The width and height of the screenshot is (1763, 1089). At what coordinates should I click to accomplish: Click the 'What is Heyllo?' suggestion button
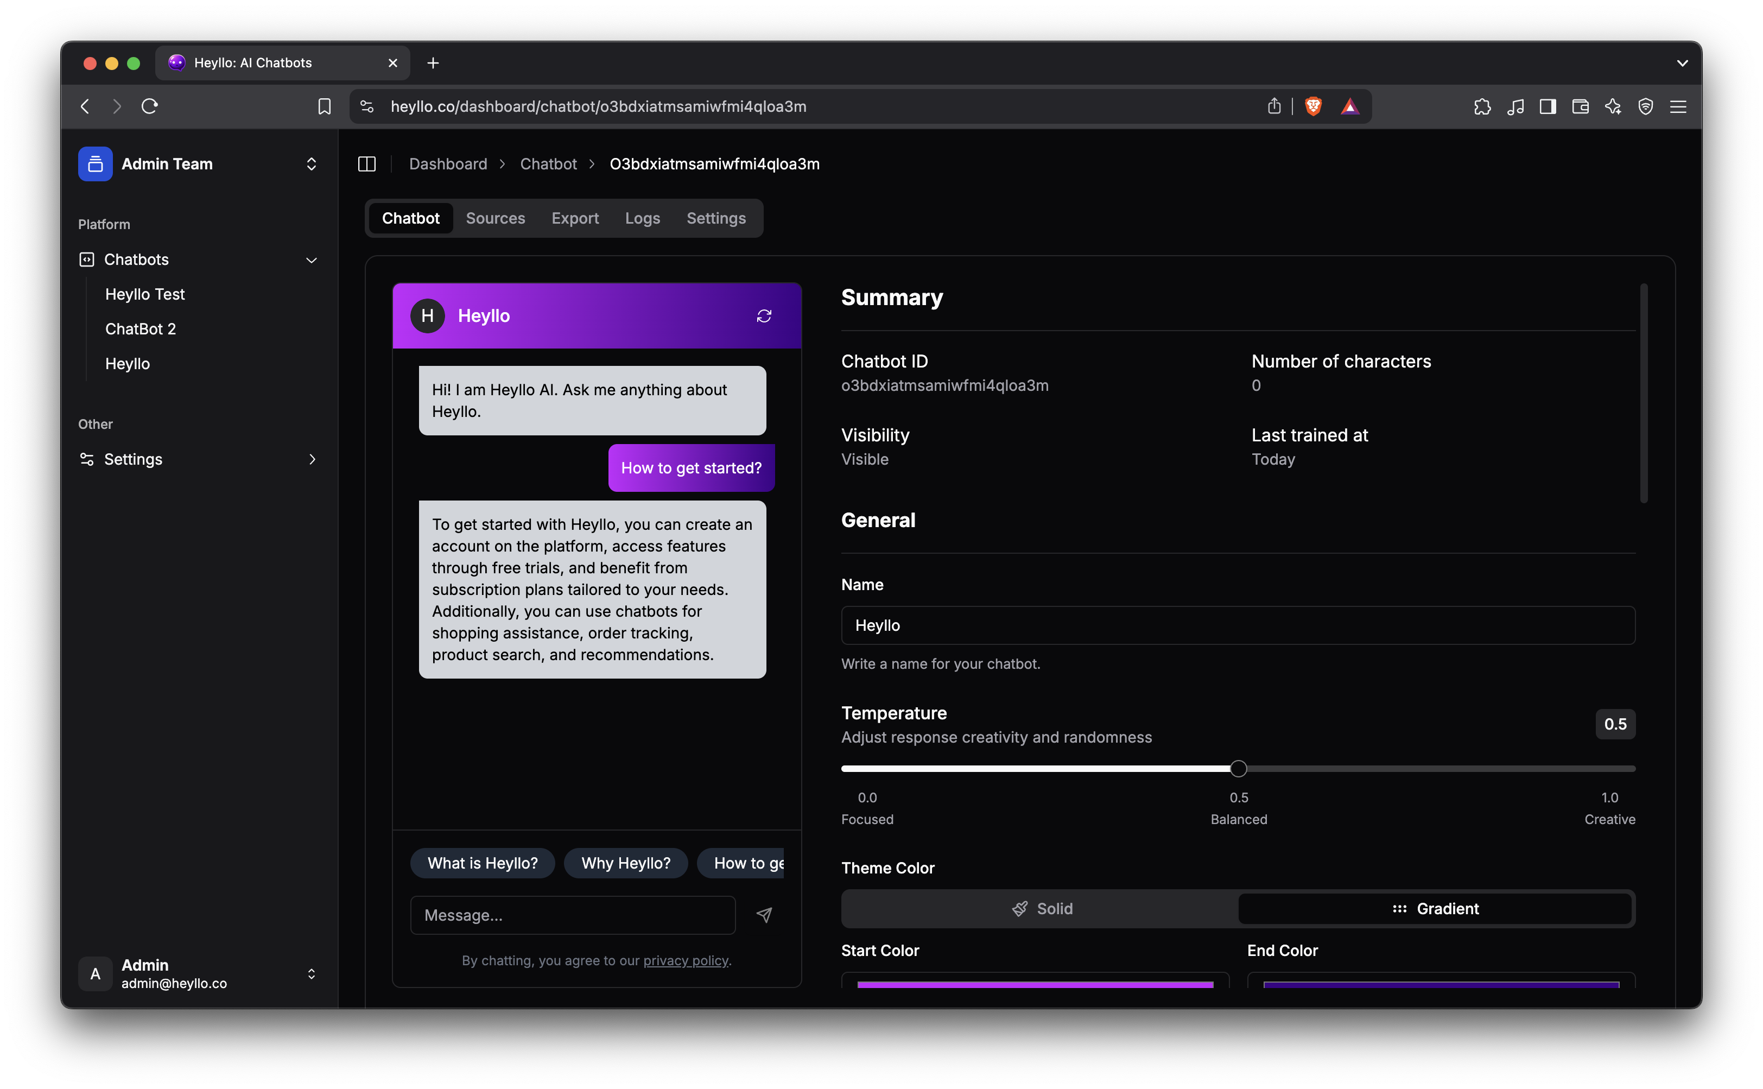[483, 864]
